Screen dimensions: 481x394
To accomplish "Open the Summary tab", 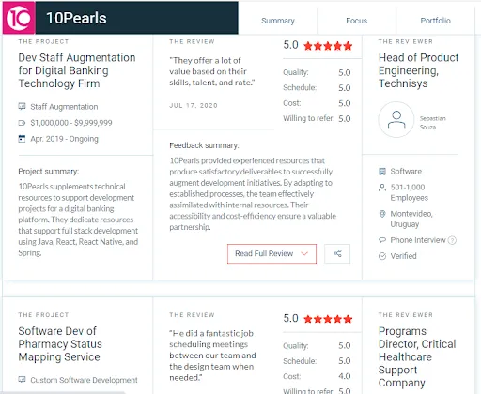I will 278,21.
